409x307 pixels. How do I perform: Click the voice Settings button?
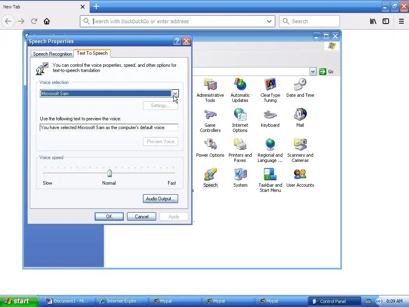pos(161,106)
